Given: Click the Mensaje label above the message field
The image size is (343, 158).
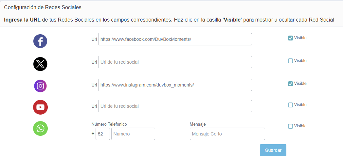Looking at the screenshot, I should click(x=198, y=124).
